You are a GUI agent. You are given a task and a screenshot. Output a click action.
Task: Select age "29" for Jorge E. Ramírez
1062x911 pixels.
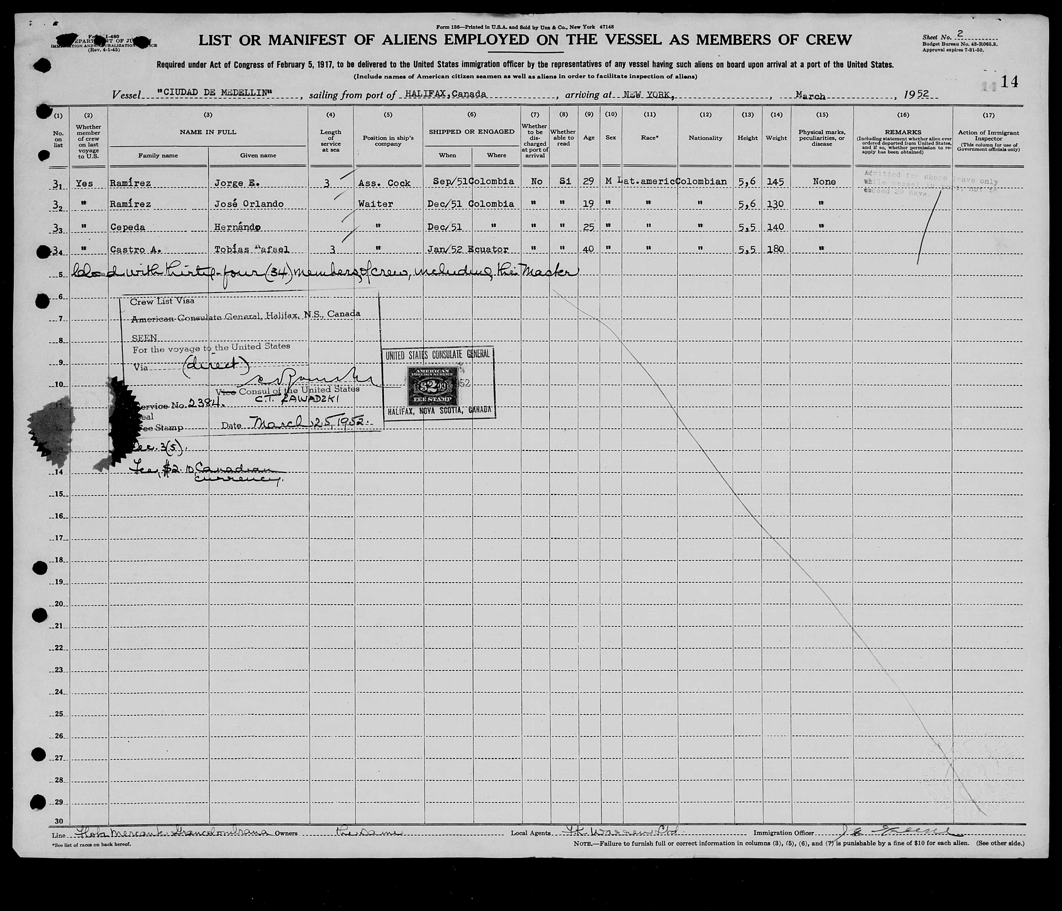[588, 181]
